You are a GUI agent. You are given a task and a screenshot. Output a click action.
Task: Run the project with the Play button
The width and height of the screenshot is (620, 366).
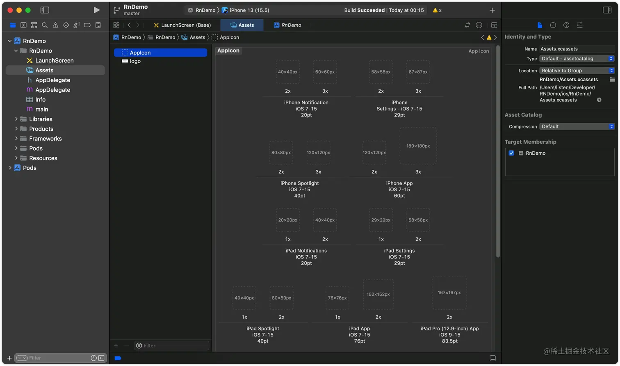(x=97, y=10)
